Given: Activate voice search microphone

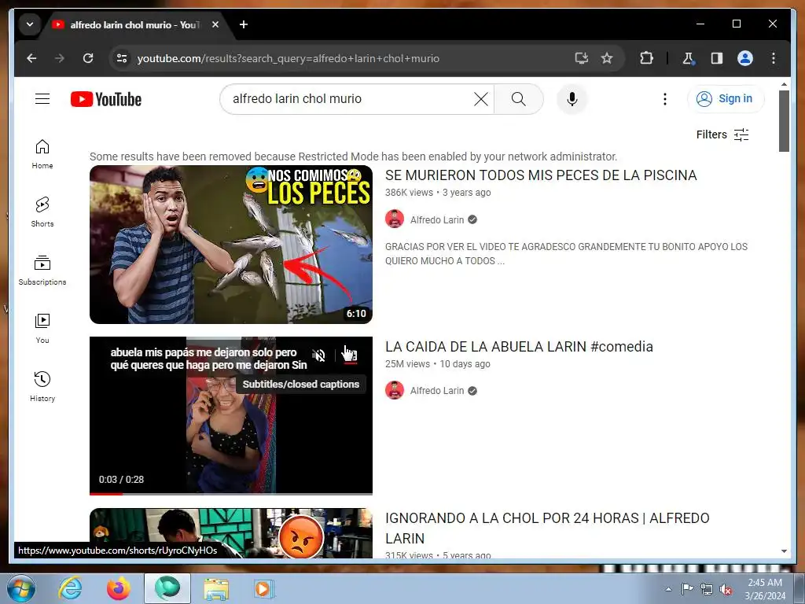Looking at the screenshot, I should click(x=572, y=99).
